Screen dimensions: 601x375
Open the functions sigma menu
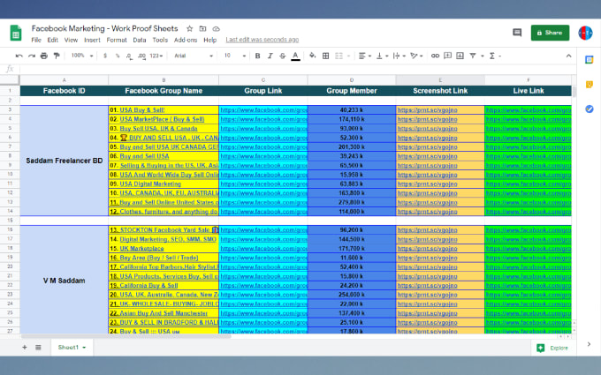(494, 56)
